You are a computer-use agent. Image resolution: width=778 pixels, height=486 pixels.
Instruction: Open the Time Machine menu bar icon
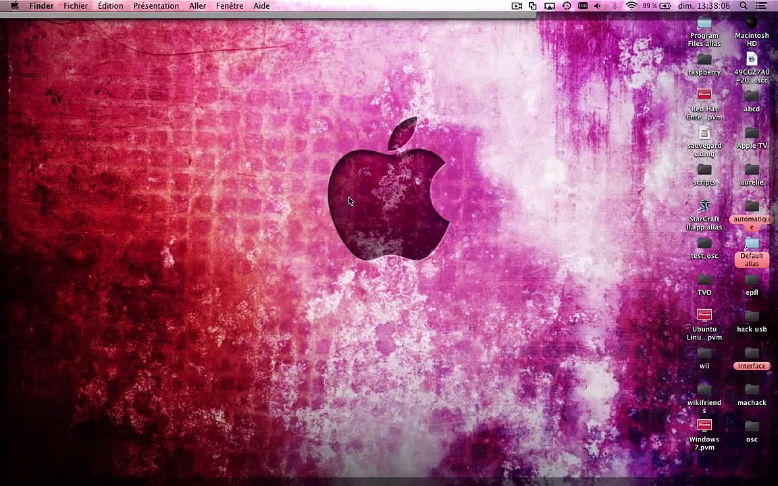tap(566, 6)
